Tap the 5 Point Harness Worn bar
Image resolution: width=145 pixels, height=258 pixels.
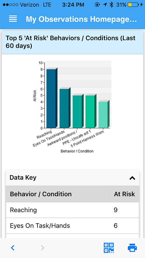coord(104,114)
